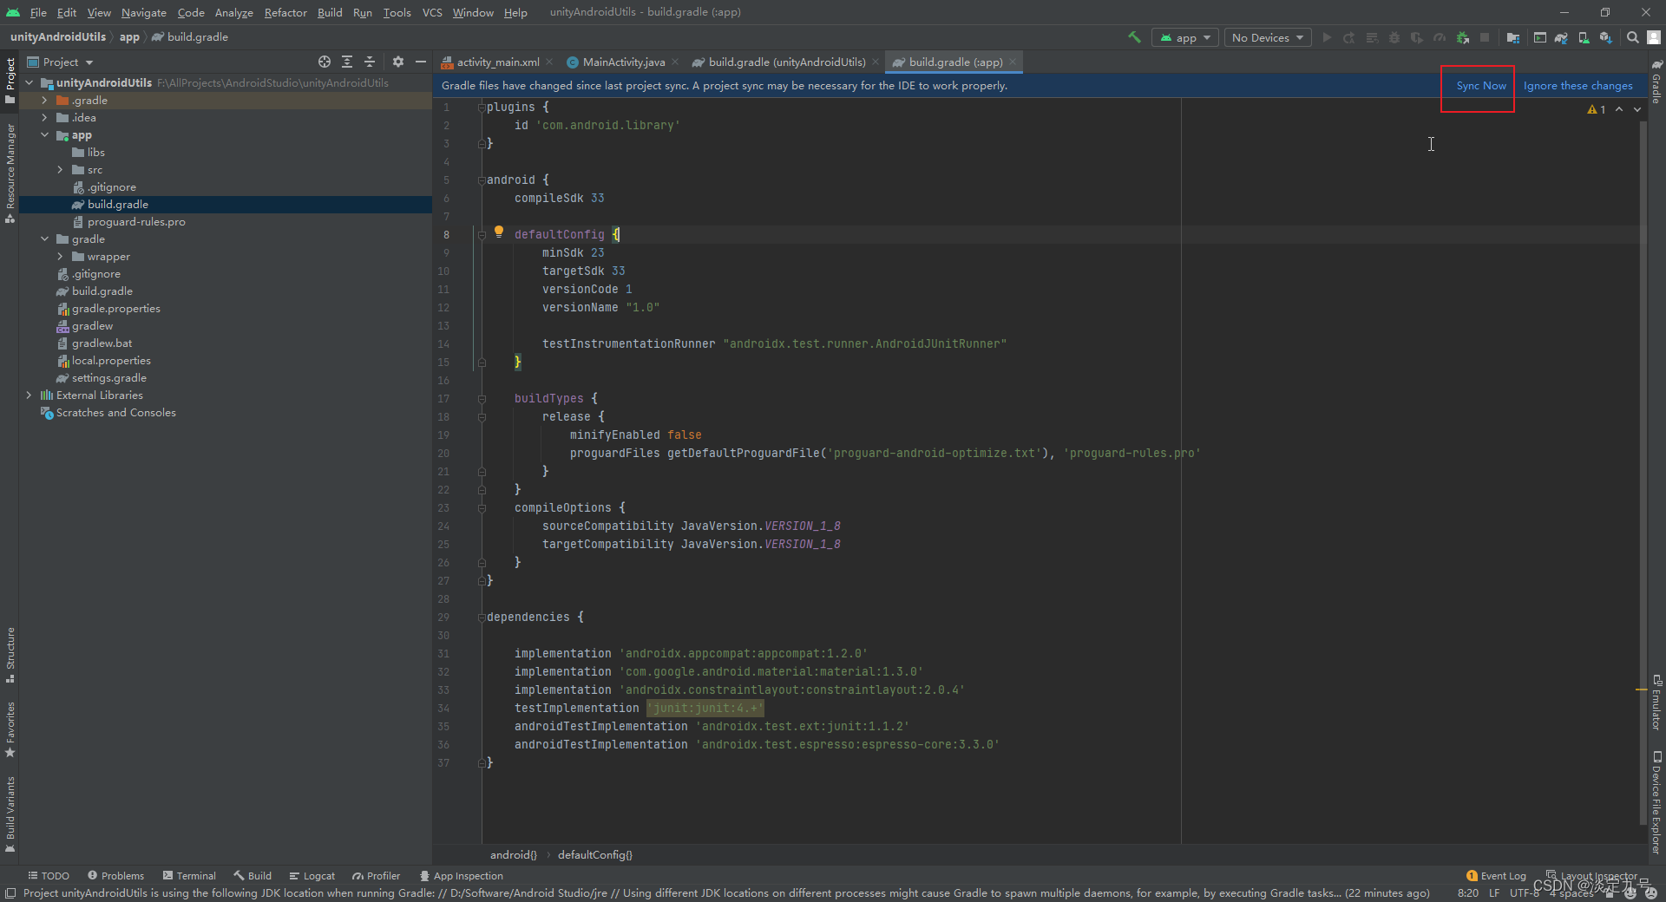Click the Stop square icon

[x=1485, y=37]
